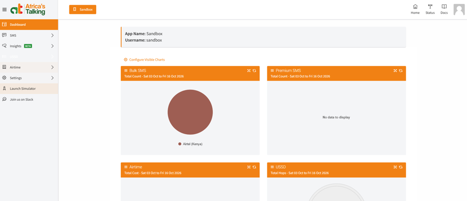Open the Status page icon
Image resolution: width=467 pixels, height=201 pixels.
tap(430, 9)
